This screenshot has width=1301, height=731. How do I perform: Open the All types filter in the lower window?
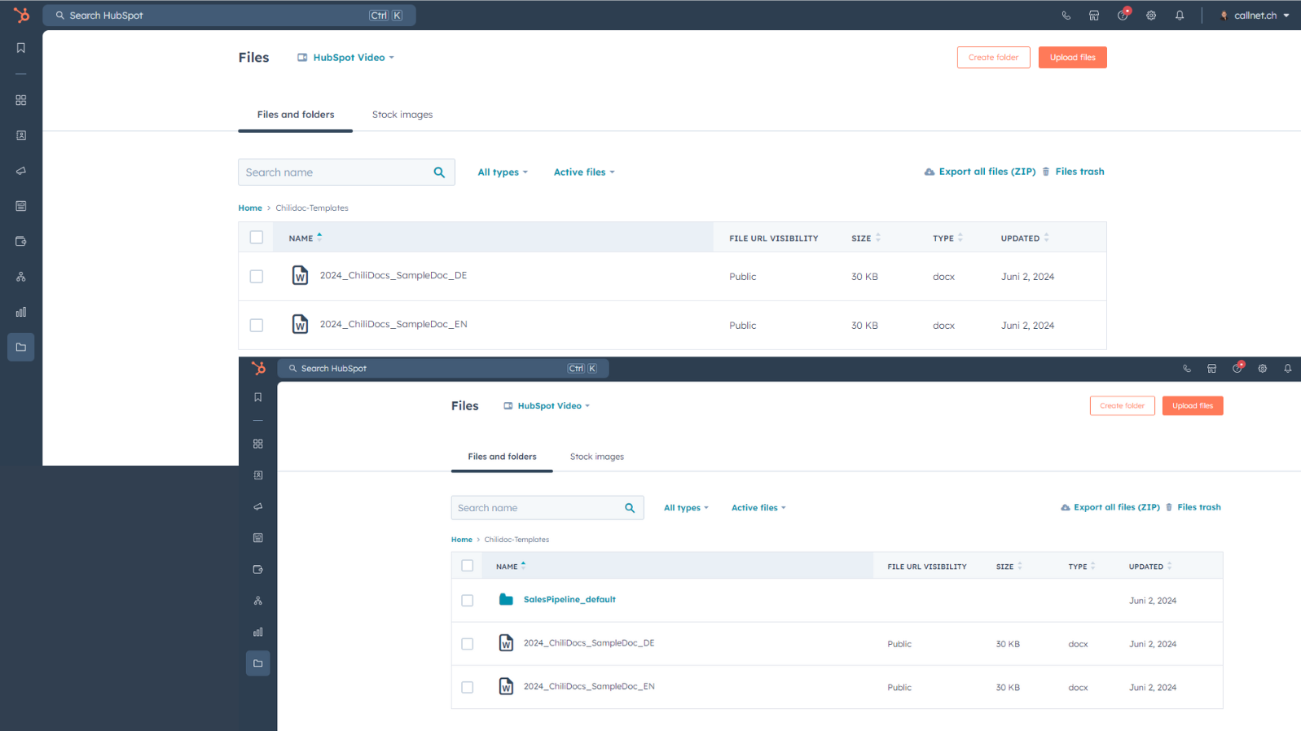click(686, 508)
